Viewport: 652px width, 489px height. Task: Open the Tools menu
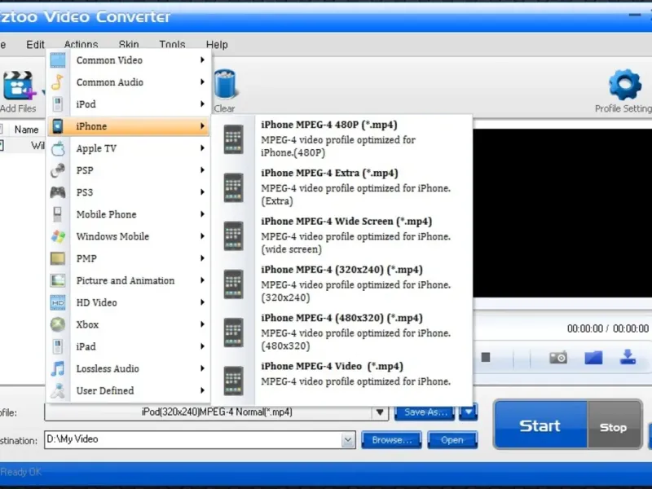pyautogui.click(x=172, y=45)
